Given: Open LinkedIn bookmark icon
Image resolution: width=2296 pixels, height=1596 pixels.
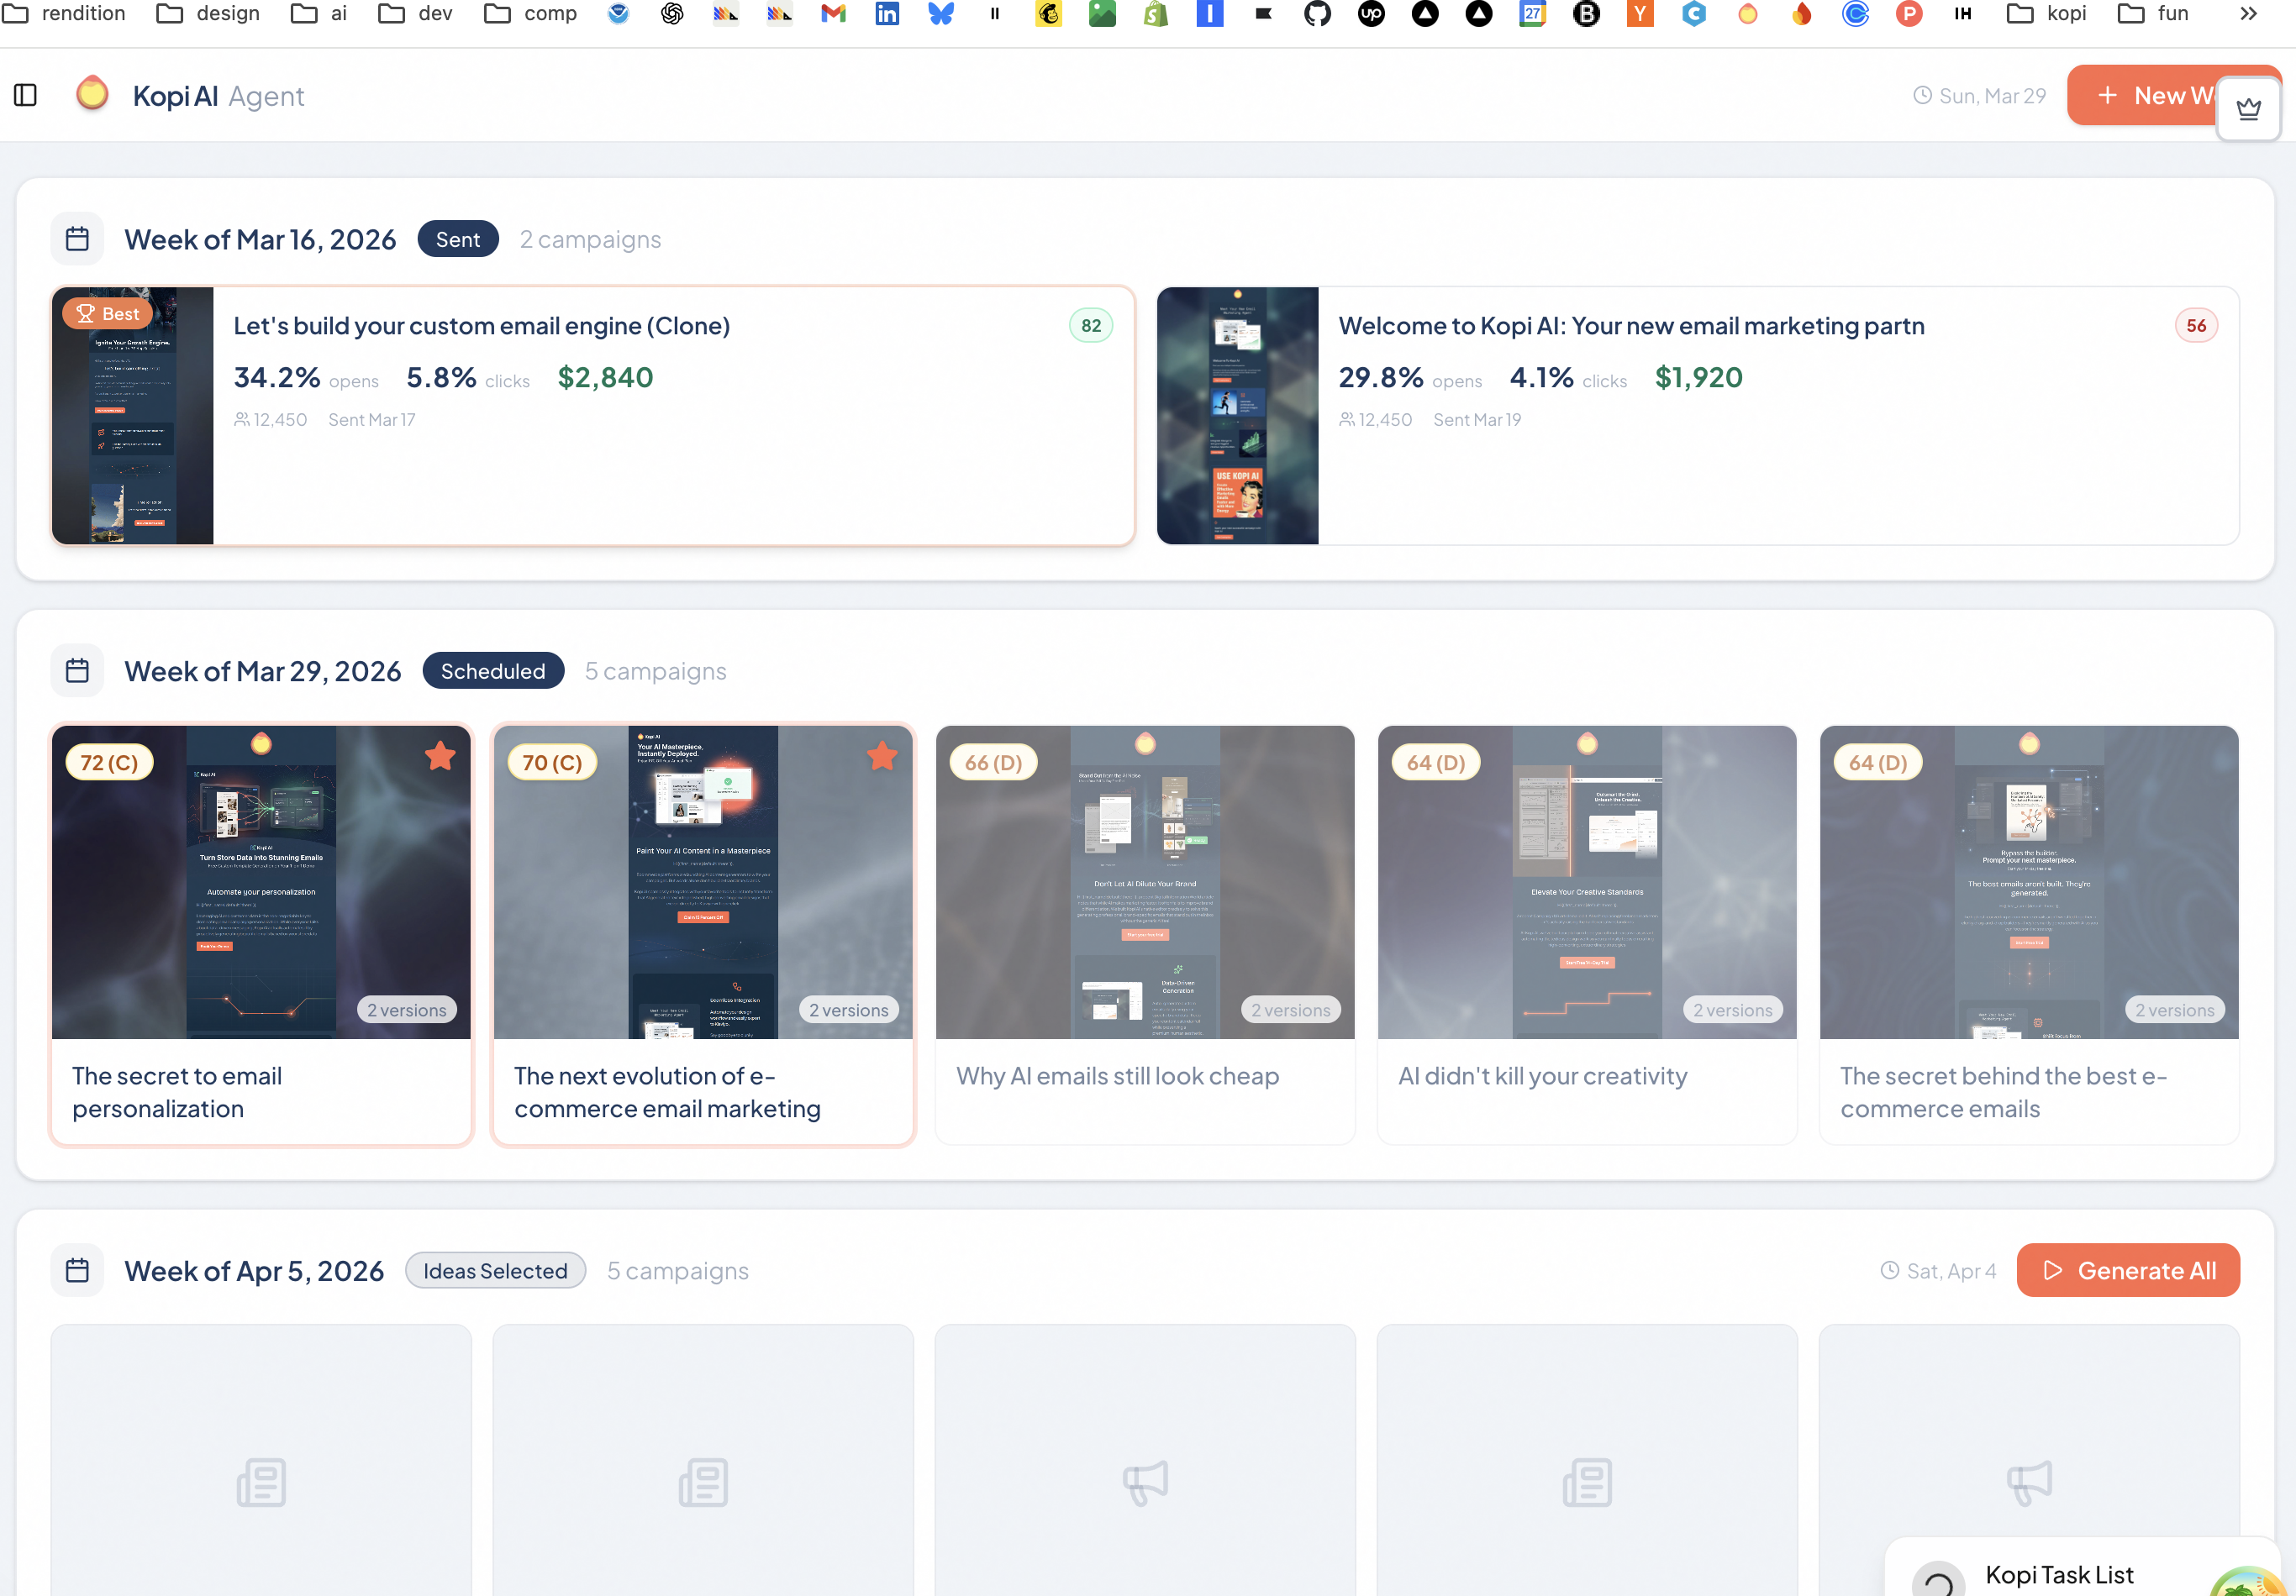Looking at the screenshot, I should click(887, 13).
